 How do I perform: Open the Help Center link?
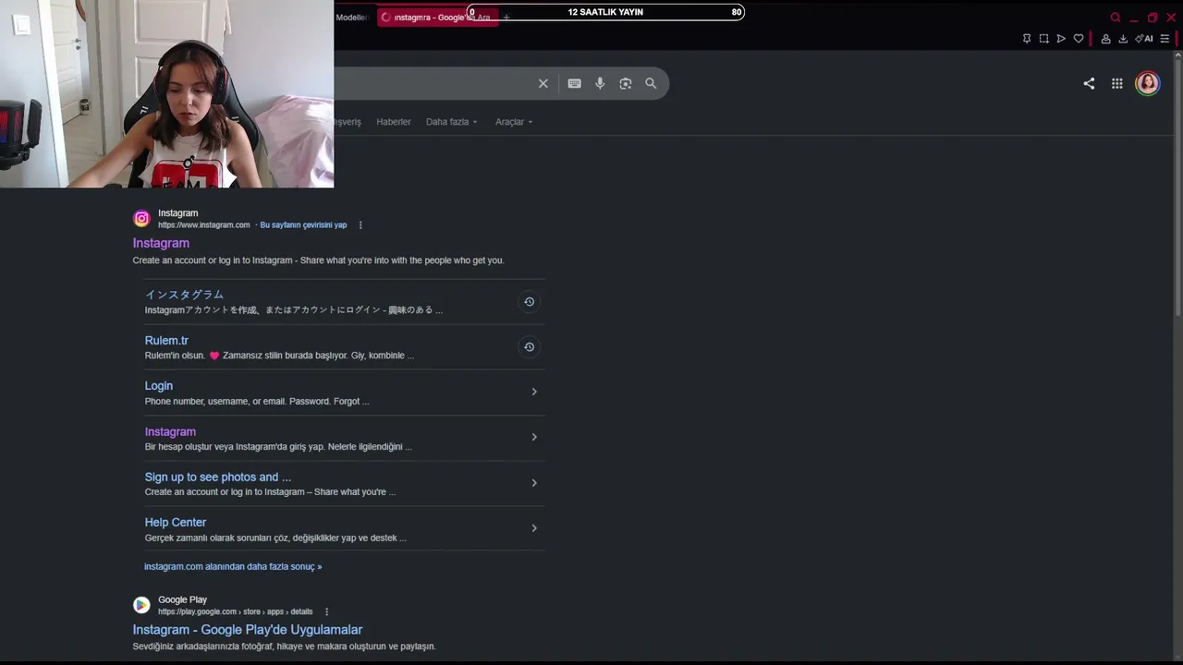click(x=176, y=523)
